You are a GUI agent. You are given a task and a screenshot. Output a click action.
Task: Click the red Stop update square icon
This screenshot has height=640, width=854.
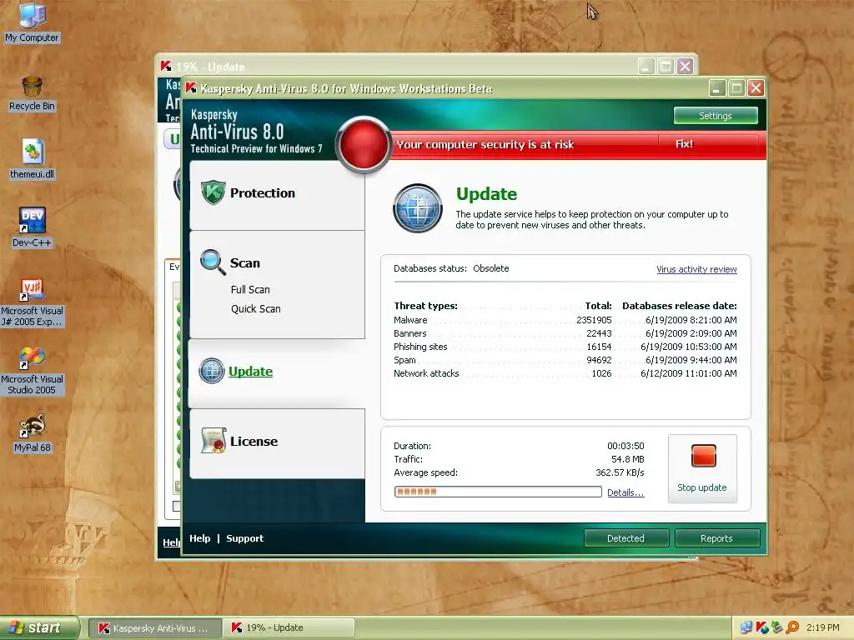coord(703,456)
